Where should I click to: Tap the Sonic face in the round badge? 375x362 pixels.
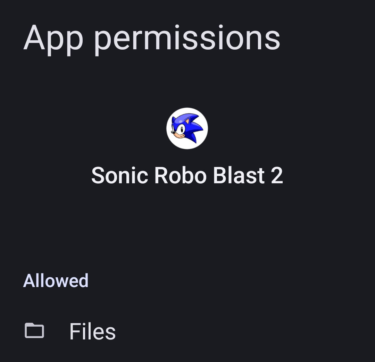pos(187,128)
